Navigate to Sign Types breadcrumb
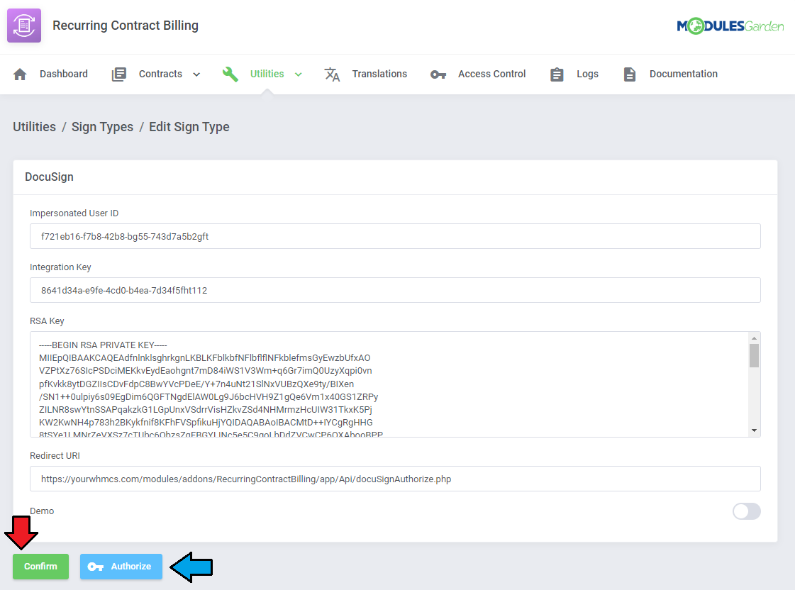 102,127
